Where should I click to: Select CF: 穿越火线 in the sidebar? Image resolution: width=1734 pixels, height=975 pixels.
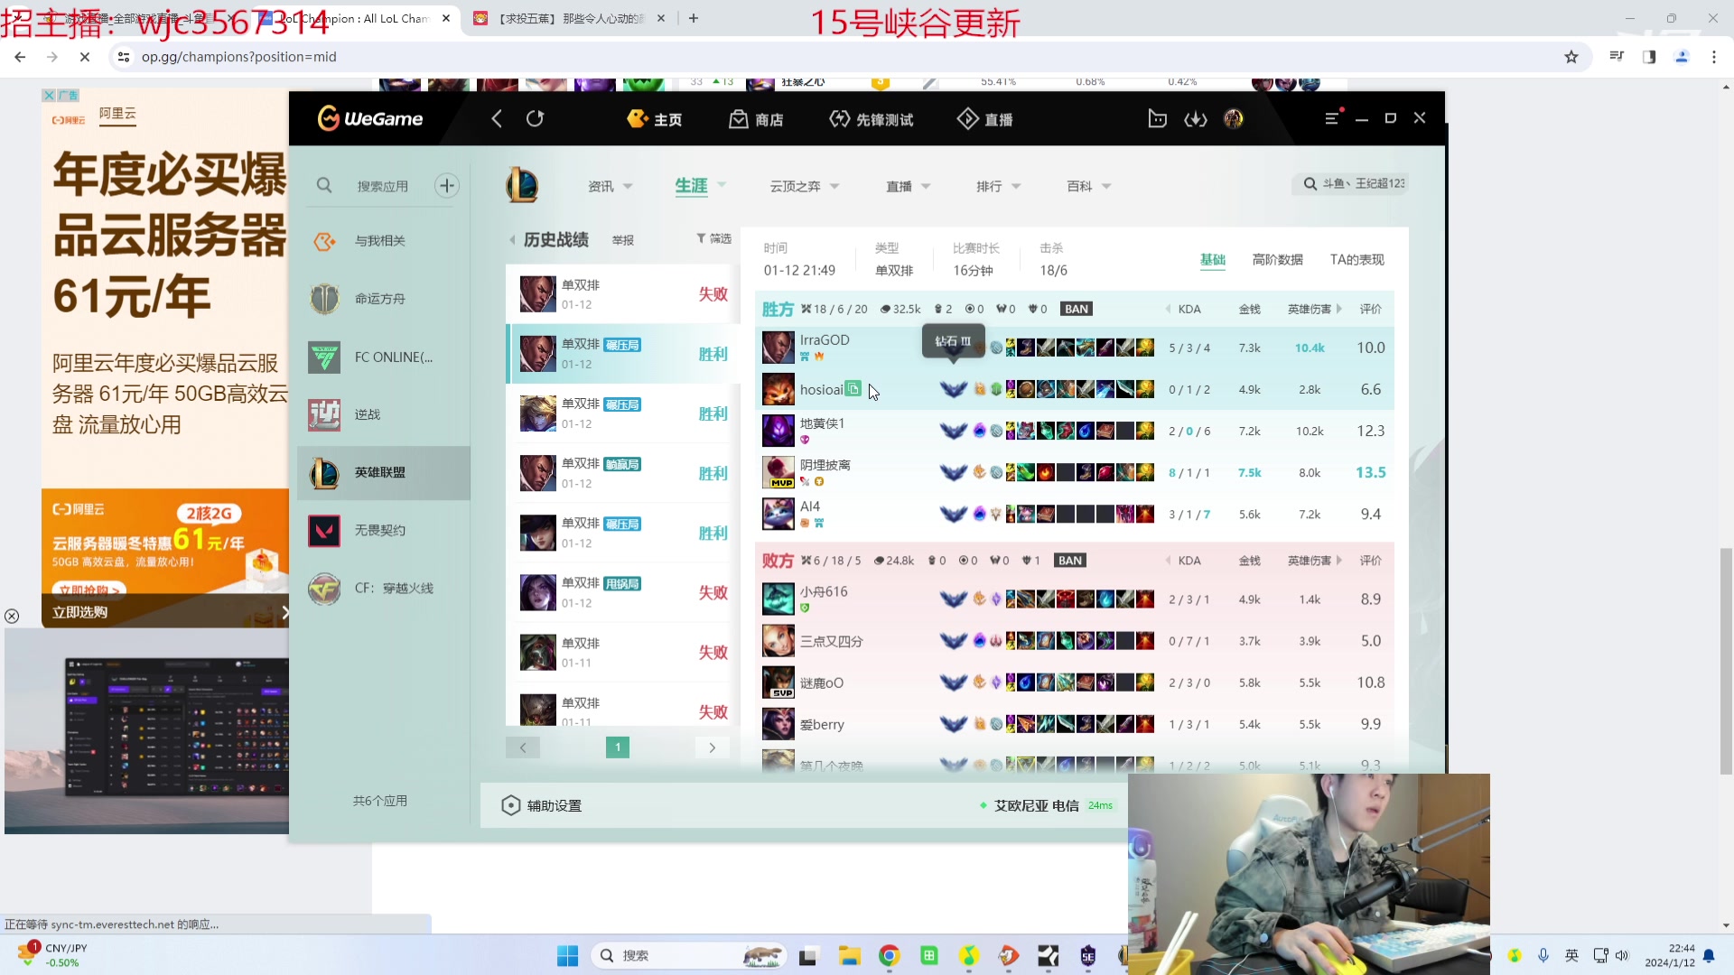(384, 588)
